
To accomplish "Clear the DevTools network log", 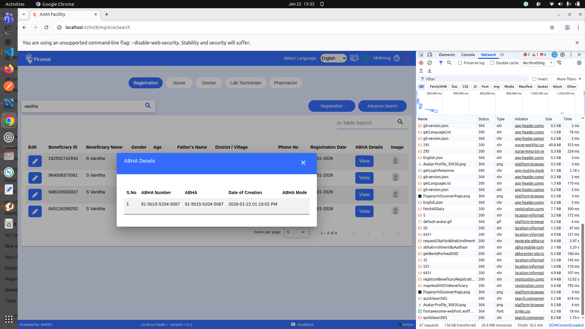I will (x=429, y=63).
